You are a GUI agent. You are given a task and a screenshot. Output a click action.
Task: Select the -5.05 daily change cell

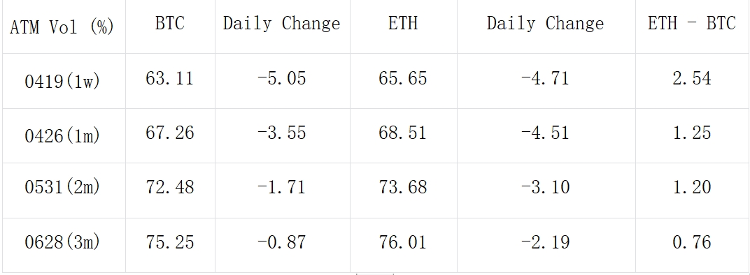point(282,81)
